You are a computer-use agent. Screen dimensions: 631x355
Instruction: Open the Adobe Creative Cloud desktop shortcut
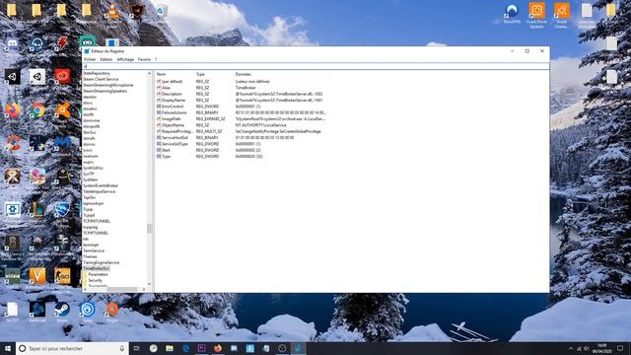(62, 76)
